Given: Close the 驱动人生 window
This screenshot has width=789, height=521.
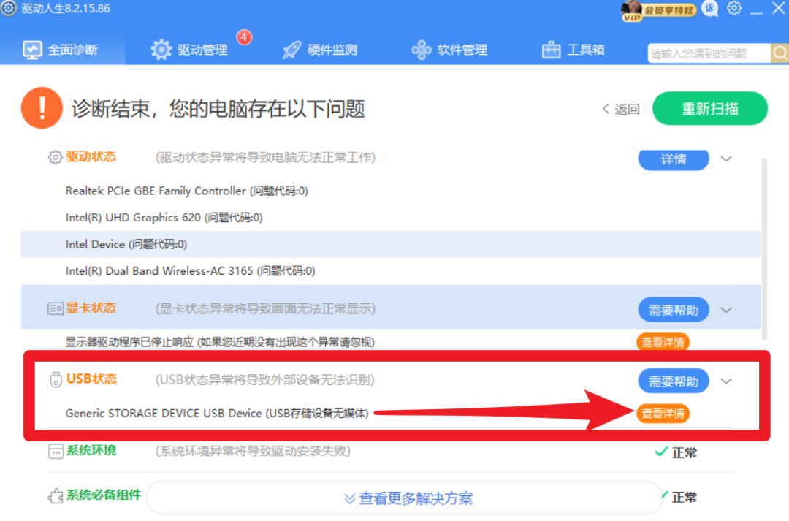Looking at the screenshot, I should coord(779,9).
